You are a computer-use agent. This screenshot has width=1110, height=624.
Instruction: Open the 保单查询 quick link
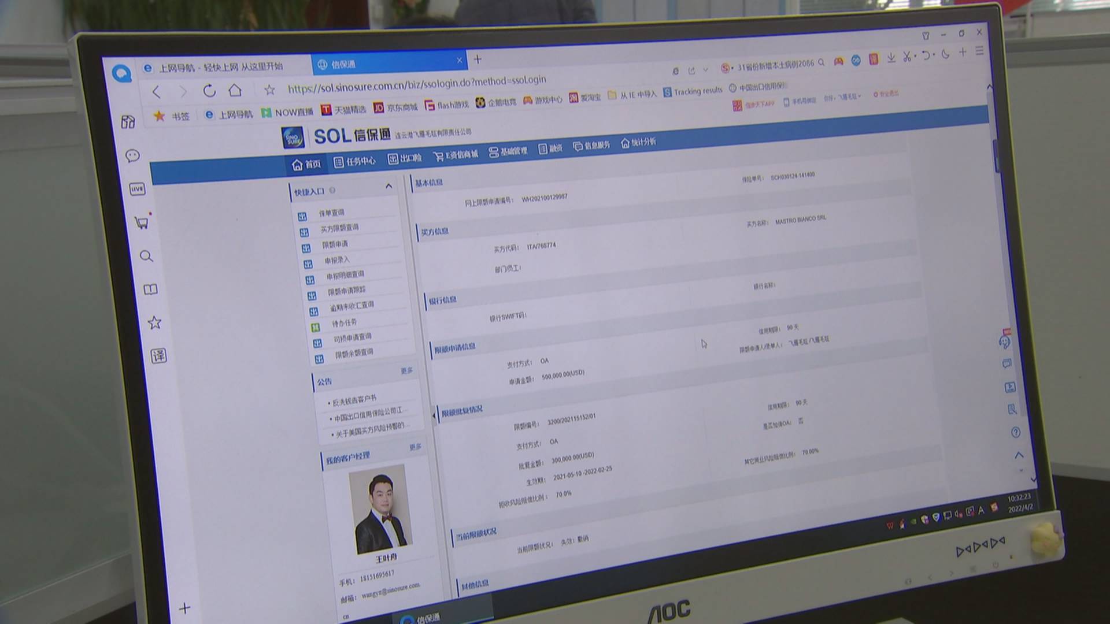331,213
